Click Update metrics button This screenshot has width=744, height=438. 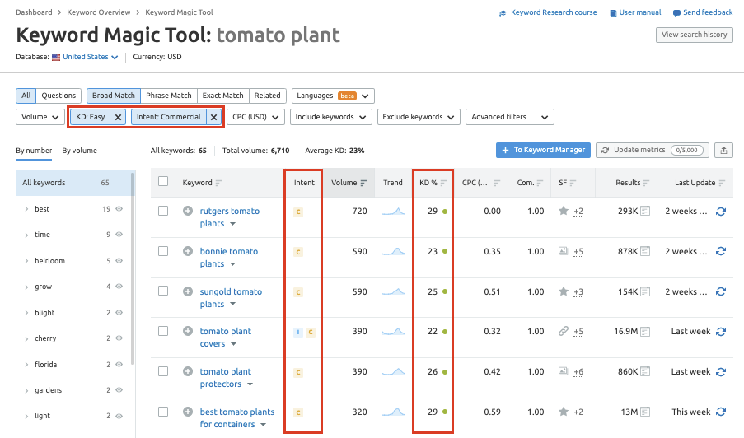[x=653, y=151]
